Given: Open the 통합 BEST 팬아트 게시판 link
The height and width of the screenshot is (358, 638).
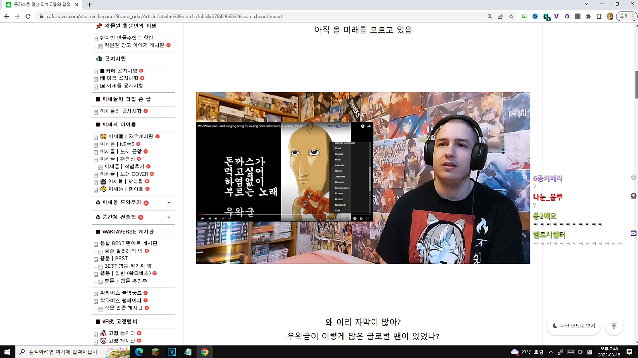Looking at the screenshot, I should [128, 243].
